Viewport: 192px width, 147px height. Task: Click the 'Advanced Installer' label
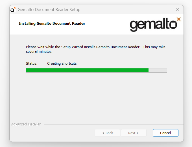click(x=26, y=124)
